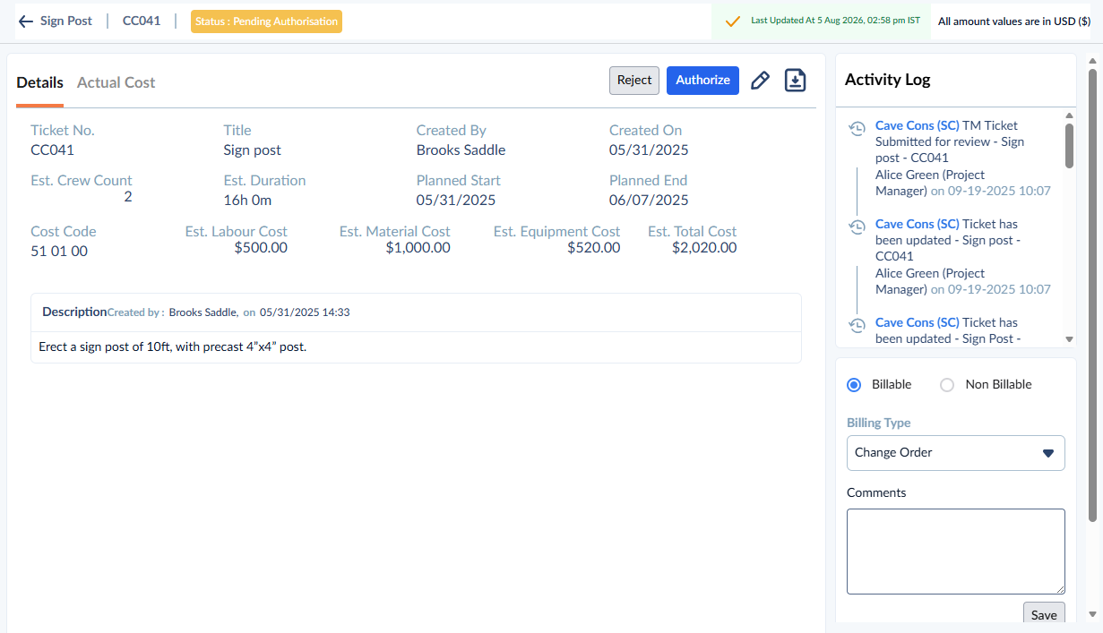Click the Activity Log scroll down arrow
Screen dimensions: 1103x633
point(1069,339)
